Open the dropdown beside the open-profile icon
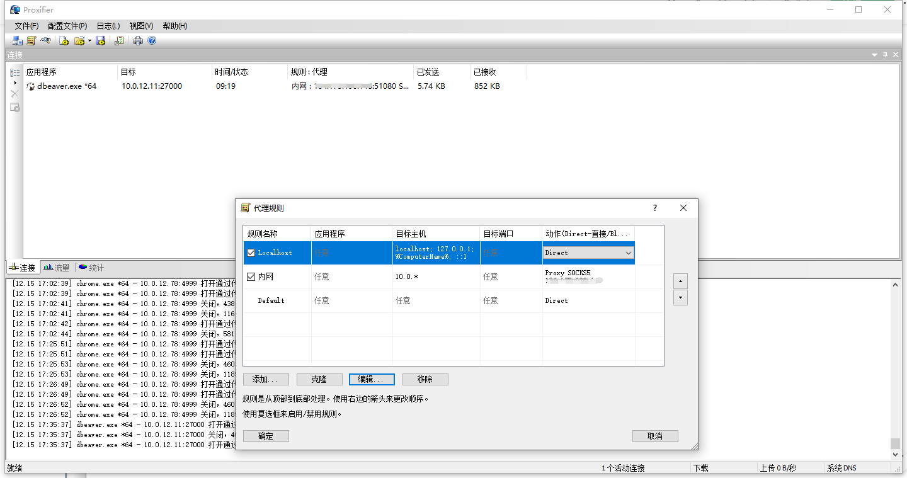Image resolution: width=907 pixels, height=478 pixels. coord(90,40)
